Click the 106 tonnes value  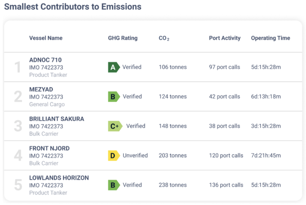[x=173, y=67]
